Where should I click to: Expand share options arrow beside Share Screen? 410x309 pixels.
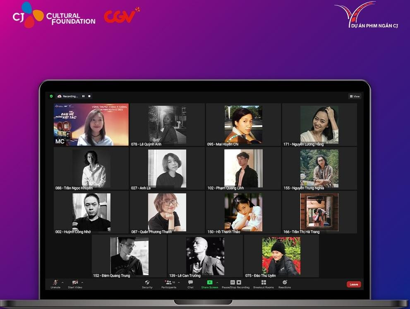click(217, 283)
